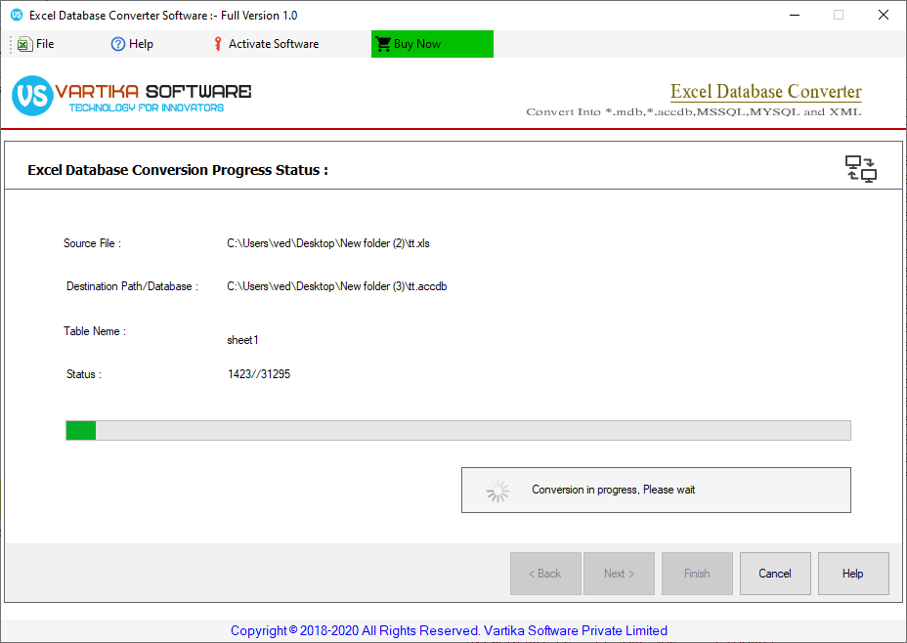The height and width of the screenshot is (643, 907).
Task: Cancel the conversion process
Action: 775,574
